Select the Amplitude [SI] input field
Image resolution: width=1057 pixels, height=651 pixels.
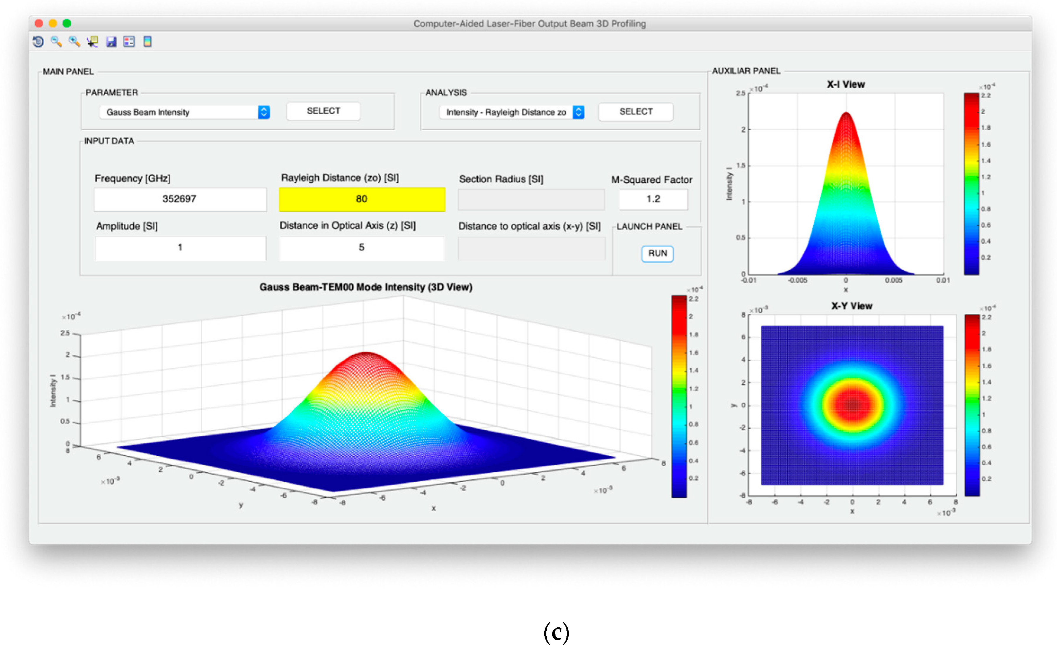pyautogui.click(x=180, y=248)
